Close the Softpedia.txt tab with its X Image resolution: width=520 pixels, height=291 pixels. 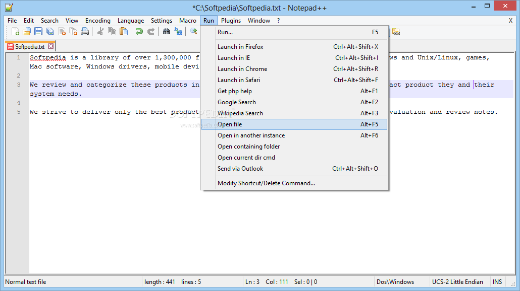[x=51, y=46]
